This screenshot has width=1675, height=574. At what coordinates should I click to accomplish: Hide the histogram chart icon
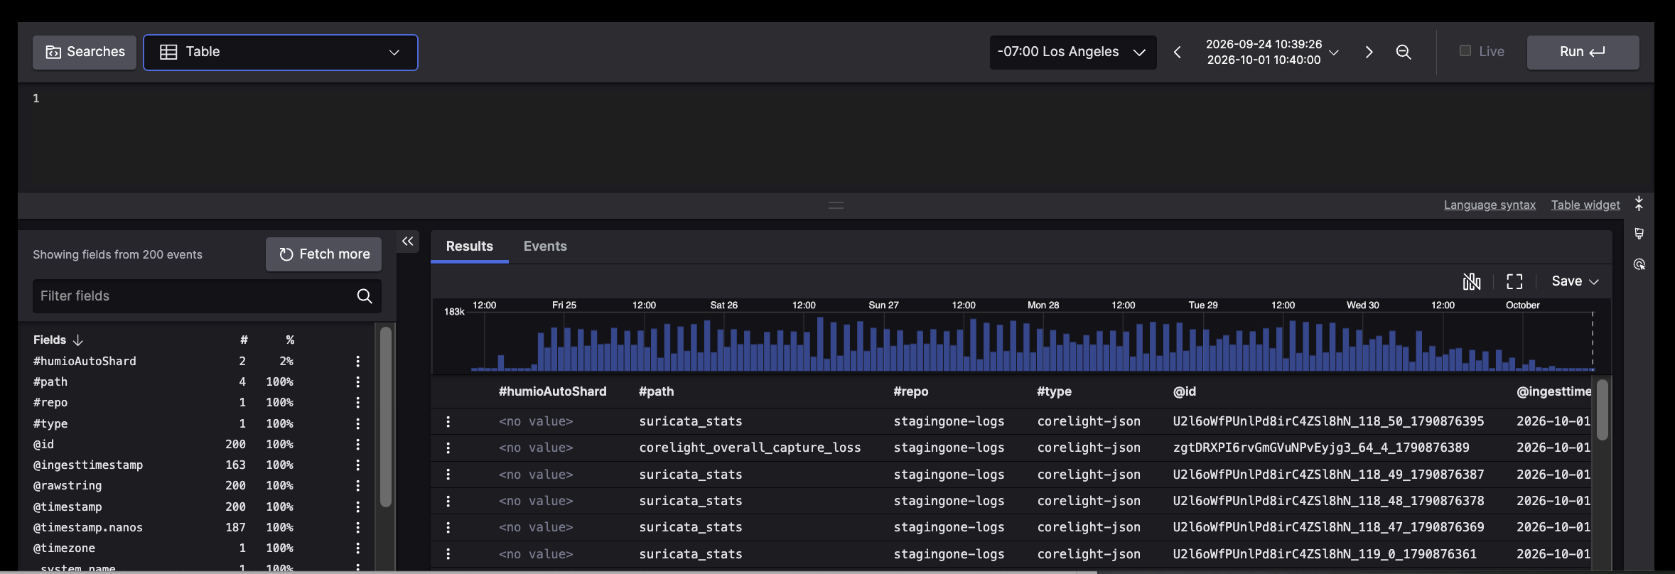point(1472,281)
